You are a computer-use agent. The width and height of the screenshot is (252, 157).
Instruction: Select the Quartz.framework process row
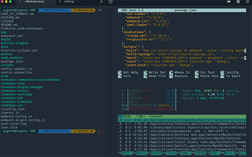[182, 120]
